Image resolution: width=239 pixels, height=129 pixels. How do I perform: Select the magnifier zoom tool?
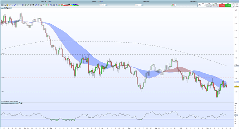click(x=5, y=5)
